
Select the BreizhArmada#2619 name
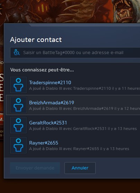coord(52,103)
